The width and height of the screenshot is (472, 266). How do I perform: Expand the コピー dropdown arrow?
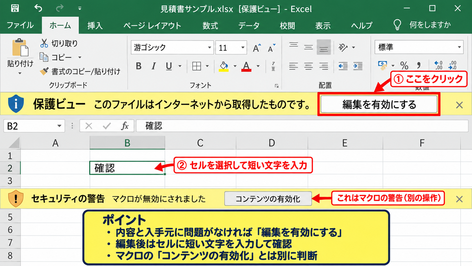coord(80,57)
